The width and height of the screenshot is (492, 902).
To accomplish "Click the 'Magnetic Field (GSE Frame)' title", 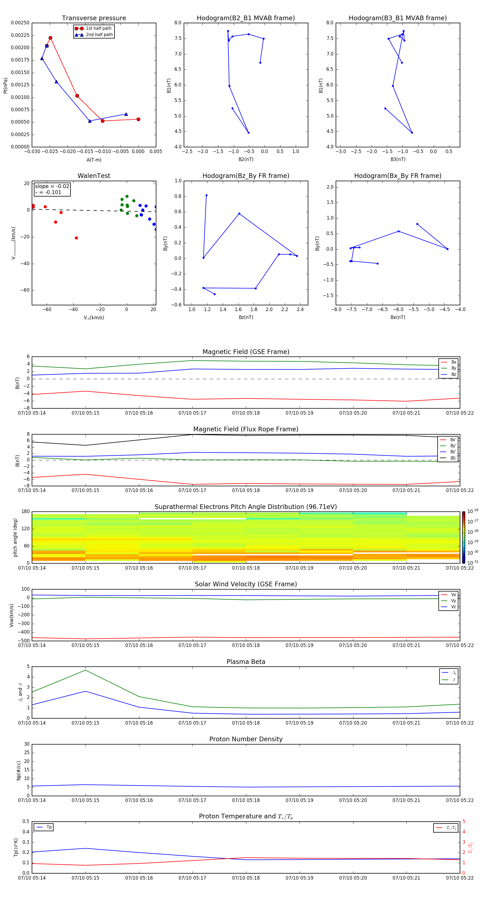I will point(246,352).
